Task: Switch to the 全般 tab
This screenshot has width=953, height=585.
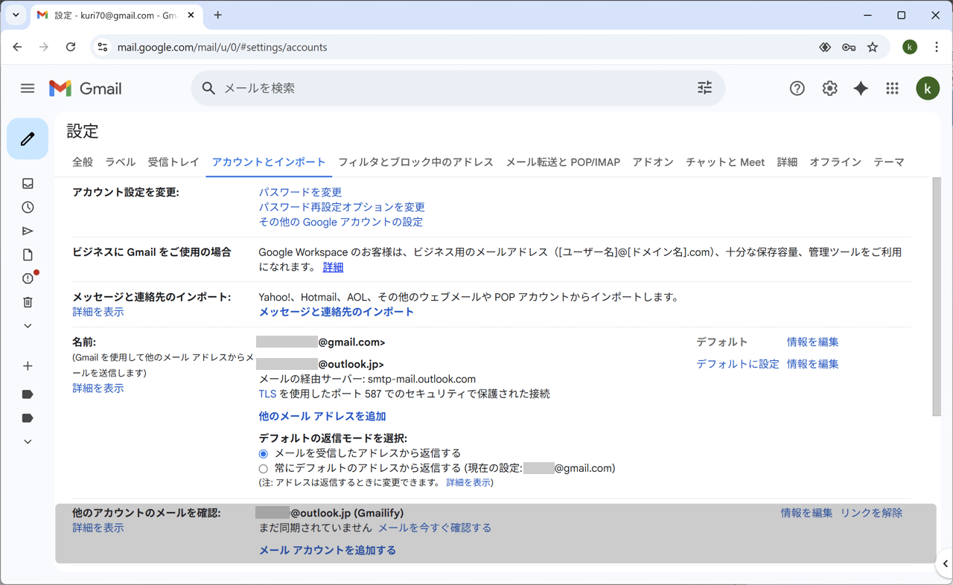Action: (x=83, y=162)
